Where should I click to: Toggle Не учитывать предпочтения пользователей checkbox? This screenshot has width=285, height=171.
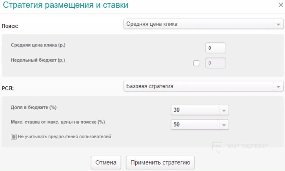pos(14,137)
